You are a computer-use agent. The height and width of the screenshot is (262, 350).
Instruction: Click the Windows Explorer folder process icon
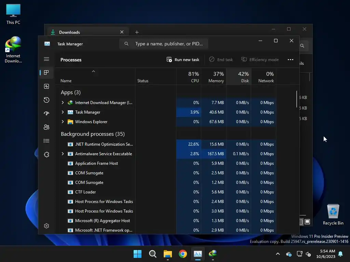[x=70, y=122]
